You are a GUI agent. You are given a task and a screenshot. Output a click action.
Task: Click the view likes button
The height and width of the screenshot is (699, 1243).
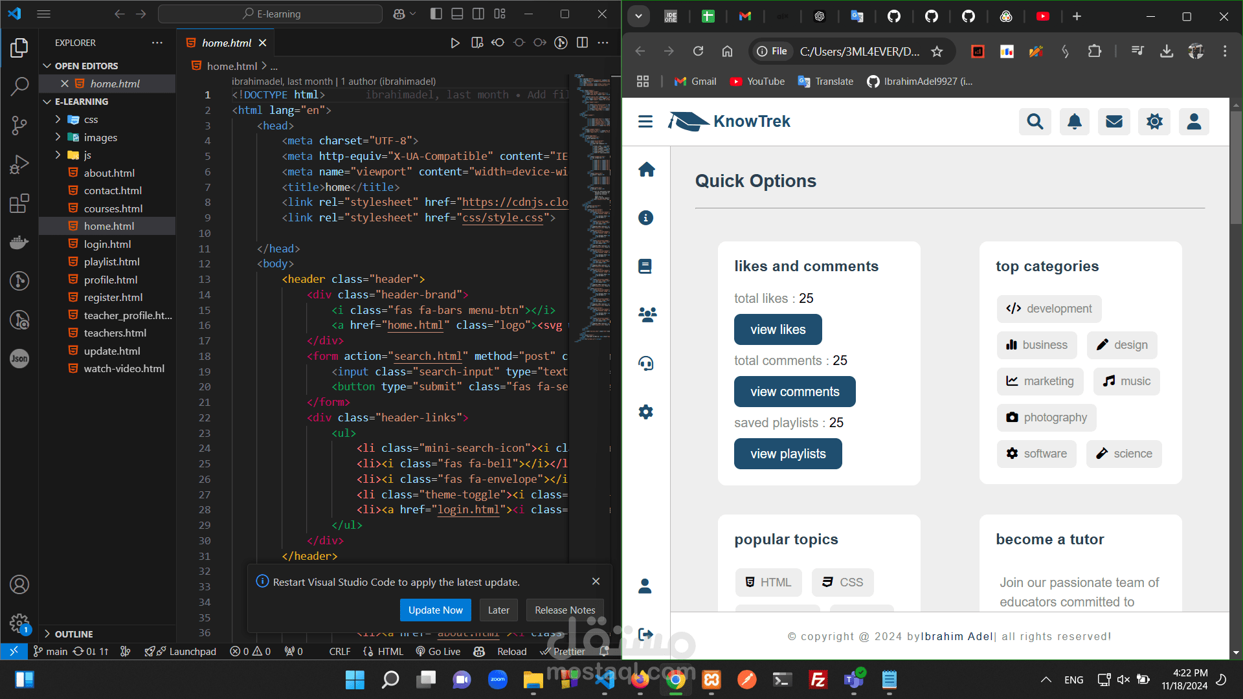[x=778, y=329]
